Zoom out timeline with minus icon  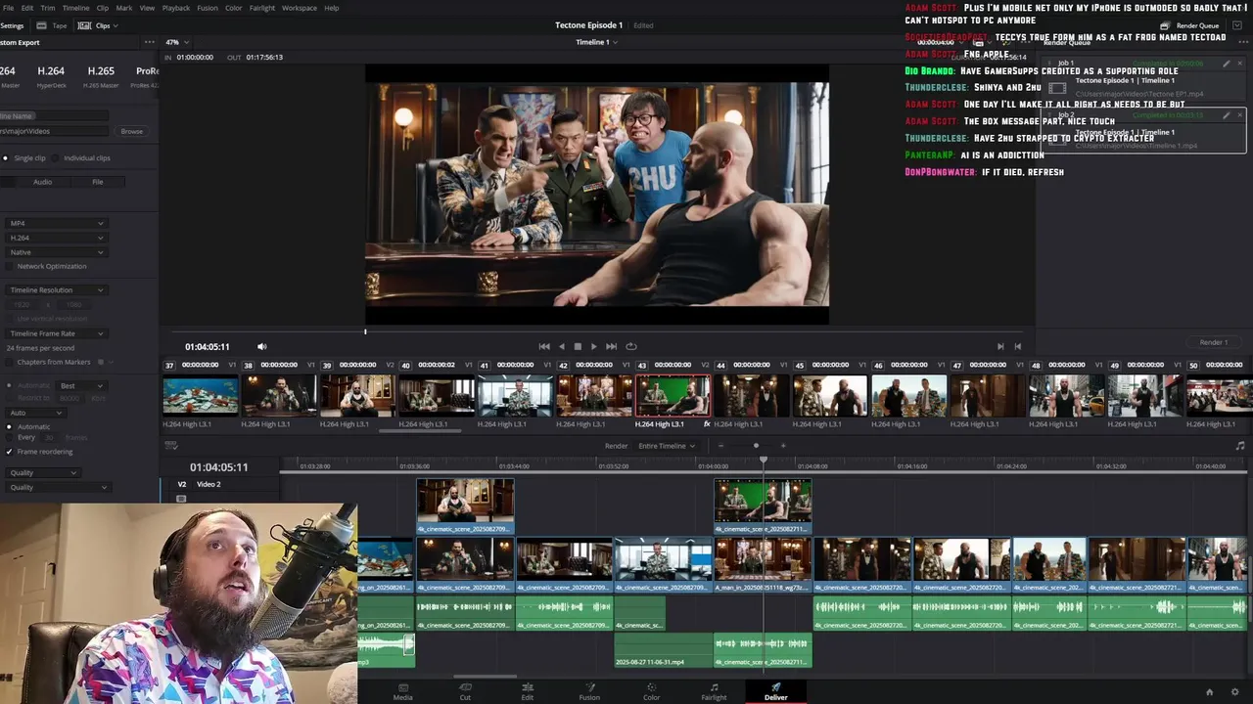click(720, 446)
